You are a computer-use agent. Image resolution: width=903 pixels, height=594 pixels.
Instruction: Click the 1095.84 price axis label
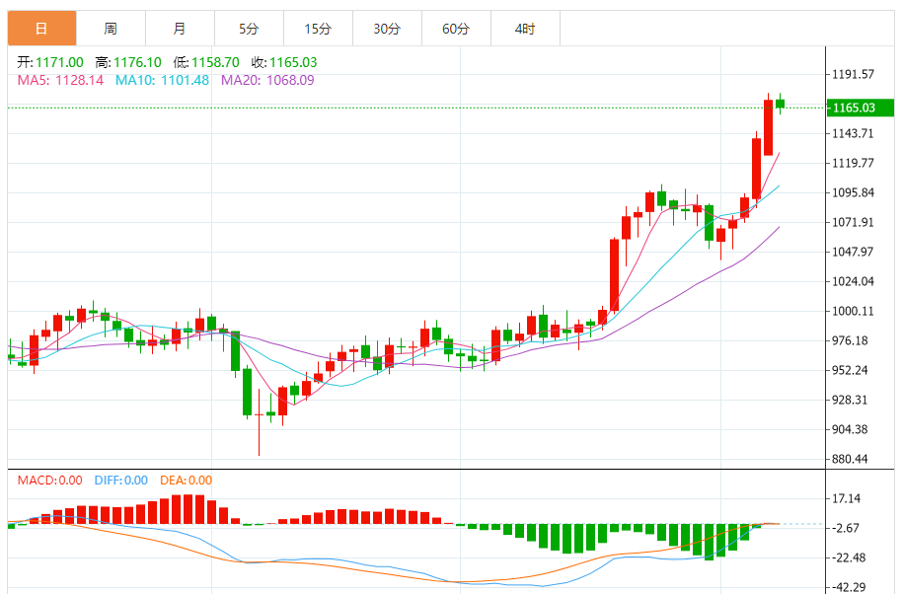853,192
